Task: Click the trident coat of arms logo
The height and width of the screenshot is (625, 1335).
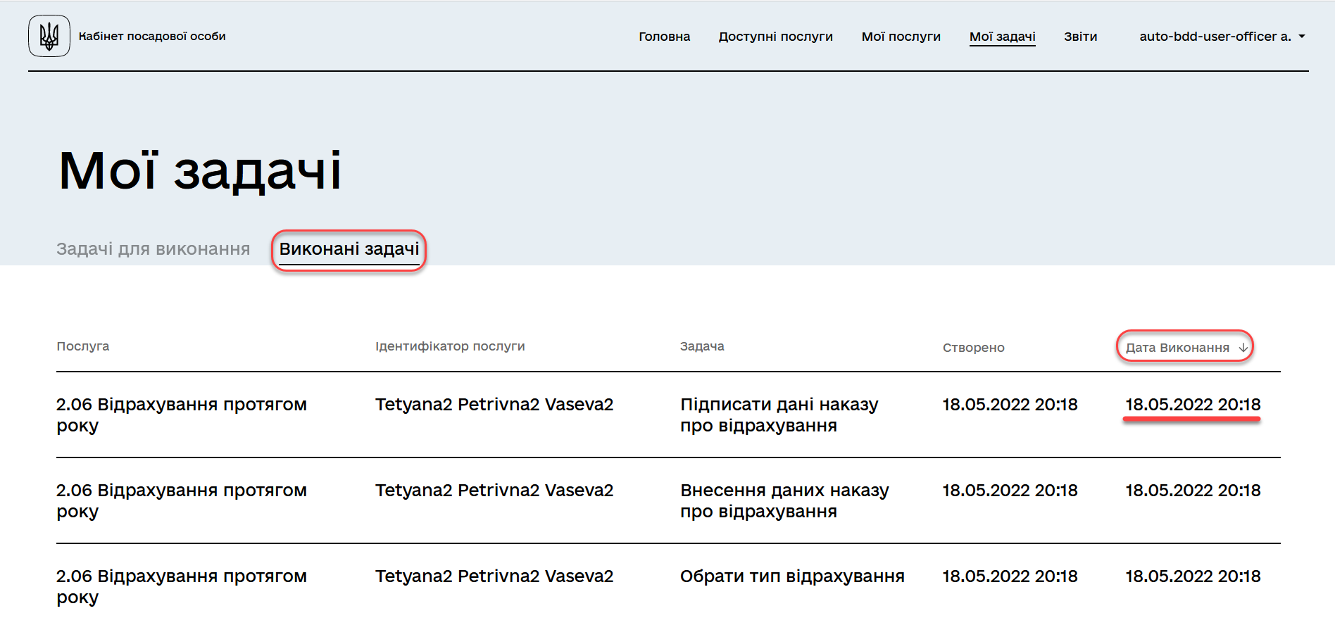Action: pyautogui.click(x=49, y=36)
